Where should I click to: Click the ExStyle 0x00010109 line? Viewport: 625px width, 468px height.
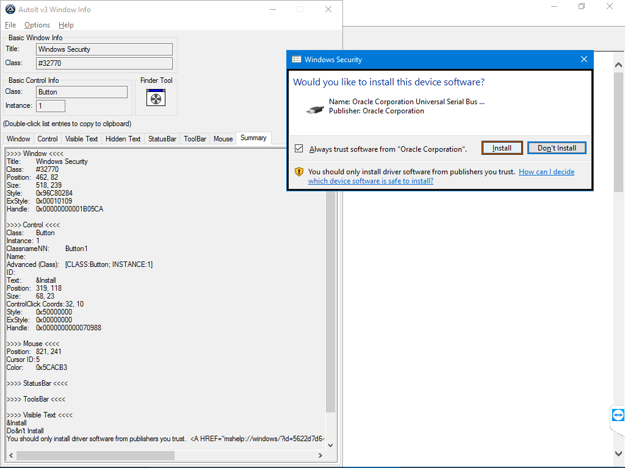point(39,201)
